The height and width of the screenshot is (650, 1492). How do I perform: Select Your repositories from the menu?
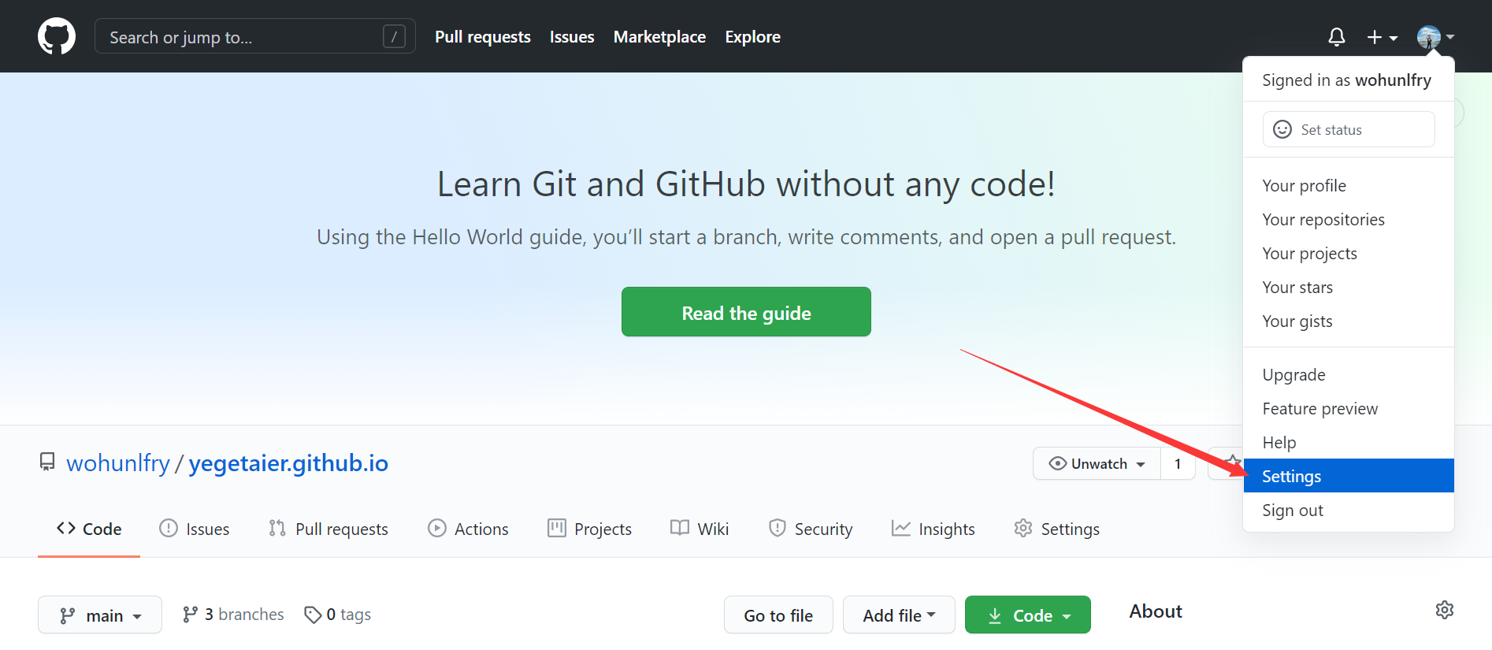[1349, 220]
